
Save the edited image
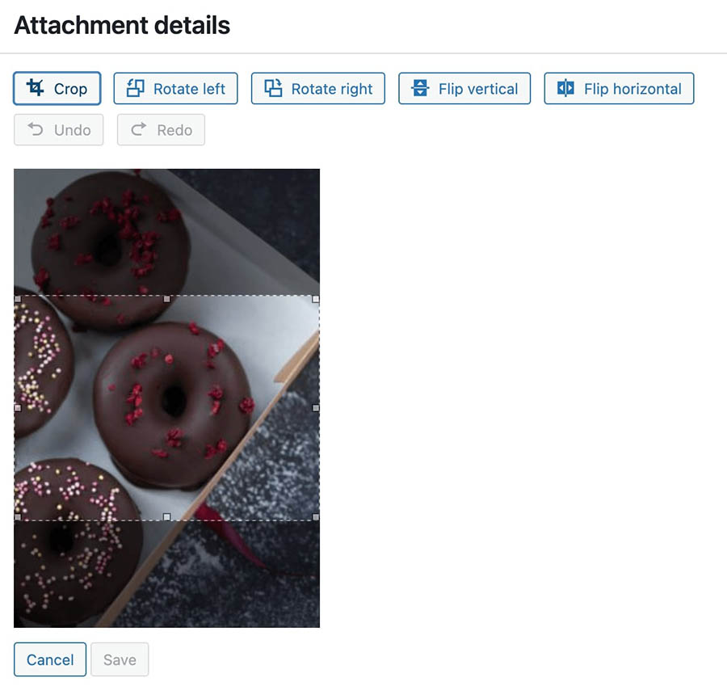pyautogui.click(x=120, y=659)
